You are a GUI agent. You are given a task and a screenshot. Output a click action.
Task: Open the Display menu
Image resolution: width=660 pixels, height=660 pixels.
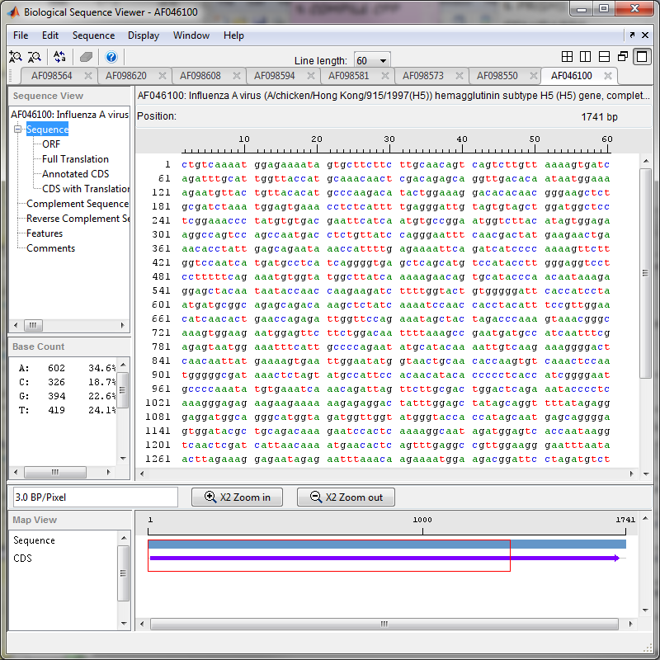point(144,35)
